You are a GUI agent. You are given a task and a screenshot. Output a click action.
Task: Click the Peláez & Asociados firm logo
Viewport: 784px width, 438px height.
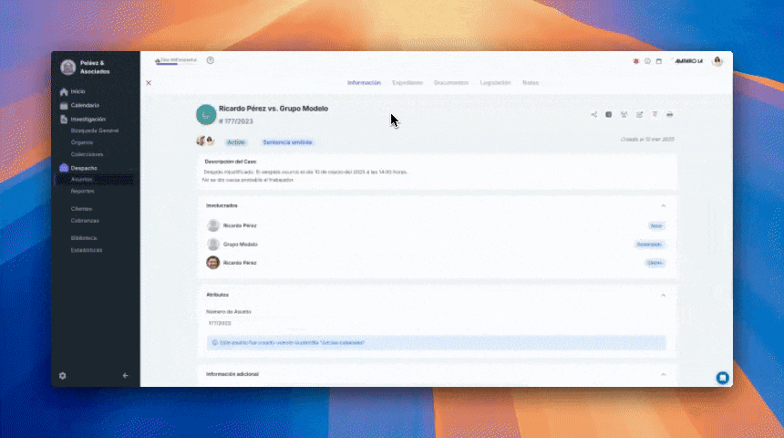coord(68,68)
